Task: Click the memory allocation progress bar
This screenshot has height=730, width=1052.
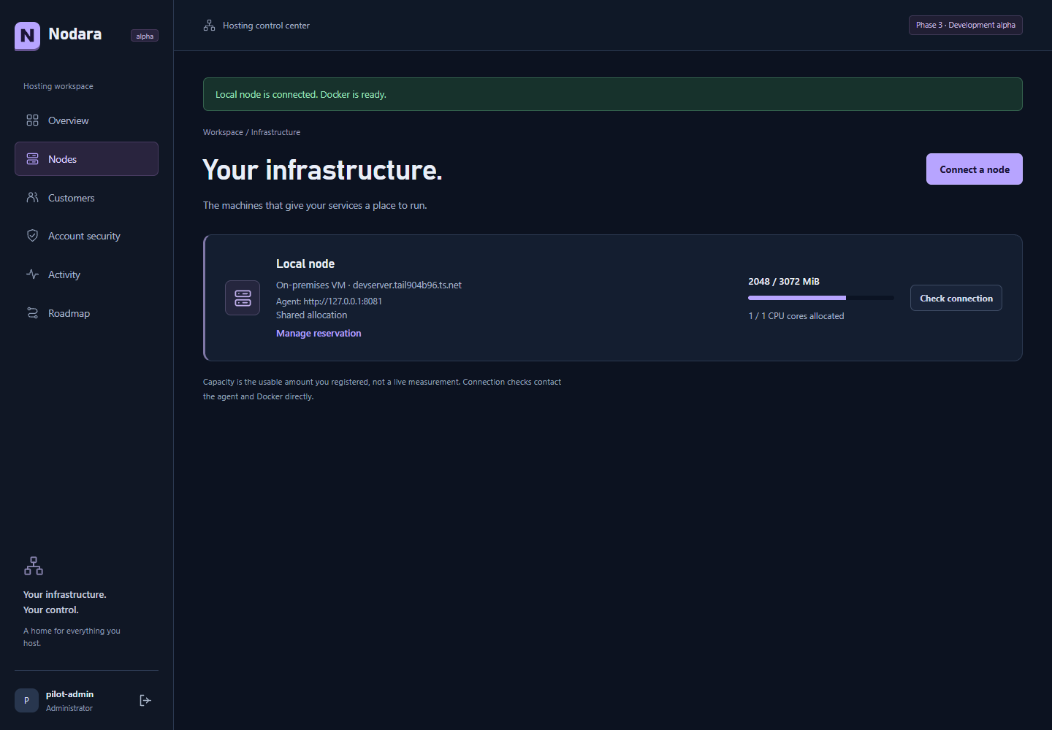Action: pos(821,298)
